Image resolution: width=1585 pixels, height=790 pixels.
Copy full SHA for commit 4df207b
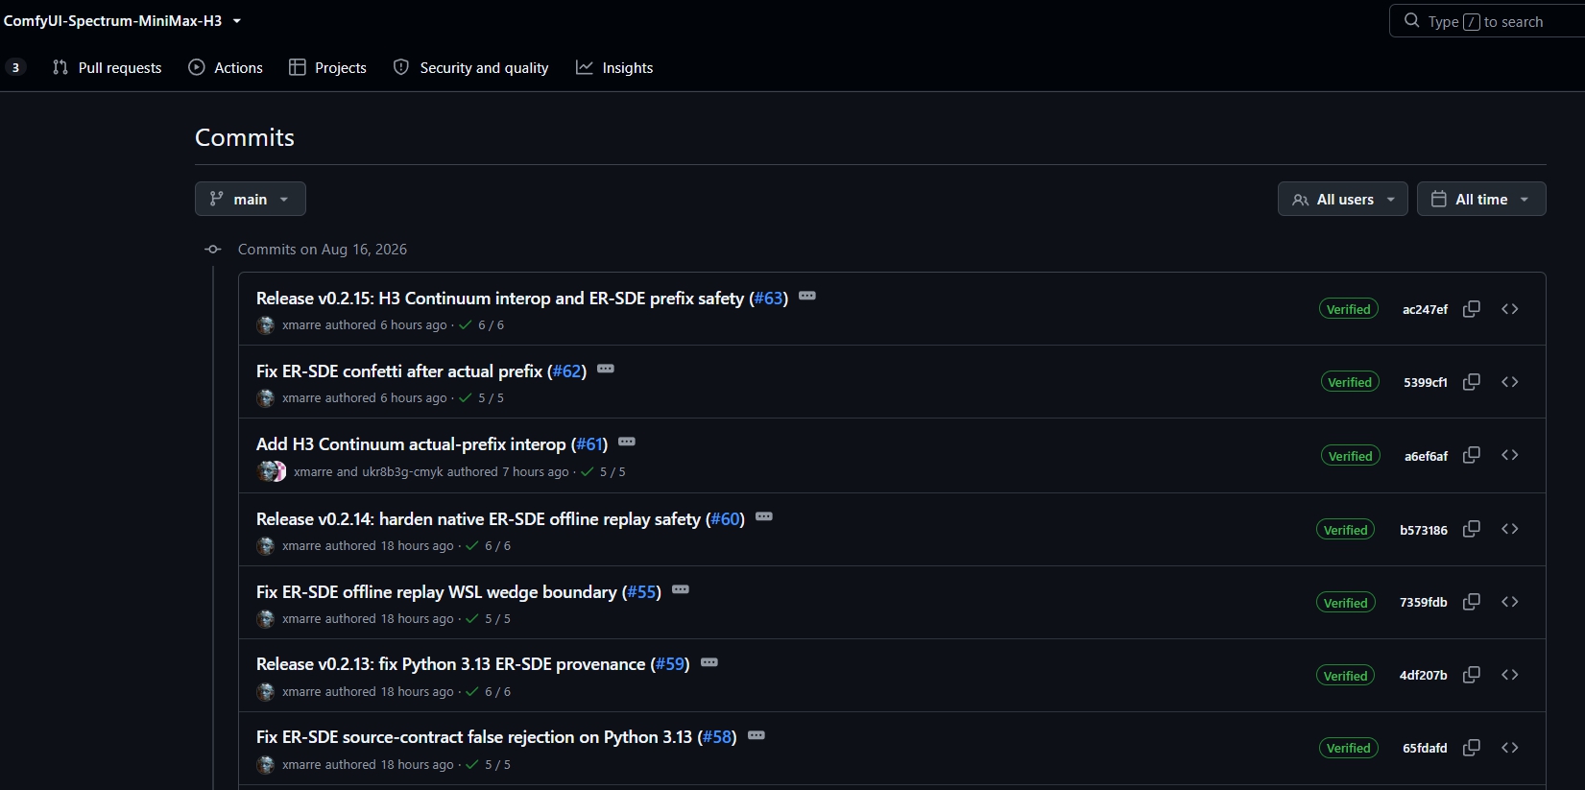pos(1471,675)
